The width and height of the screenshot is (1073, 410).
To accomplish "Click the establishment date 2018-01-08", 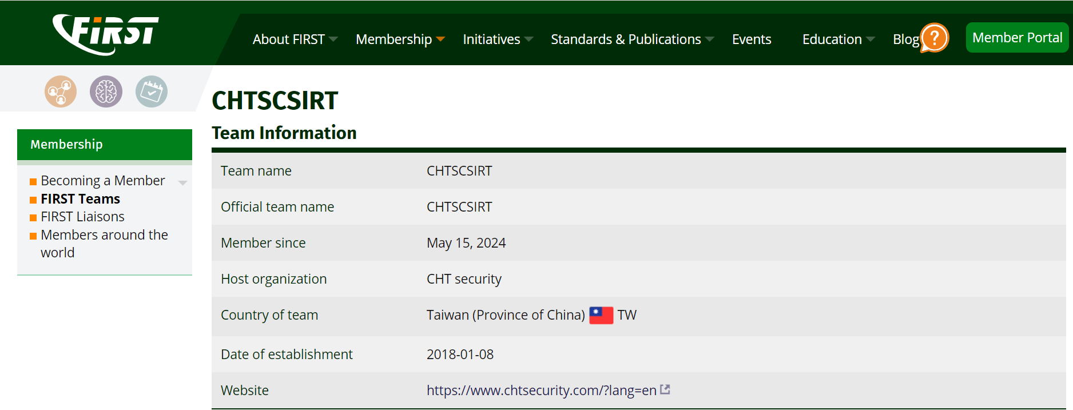I will [x=460, y=355].
